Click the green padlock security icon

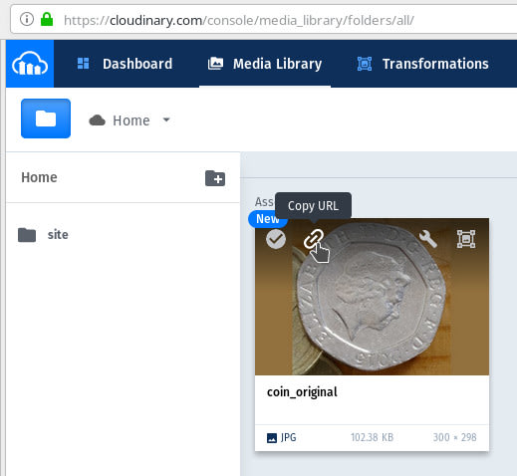47,19
